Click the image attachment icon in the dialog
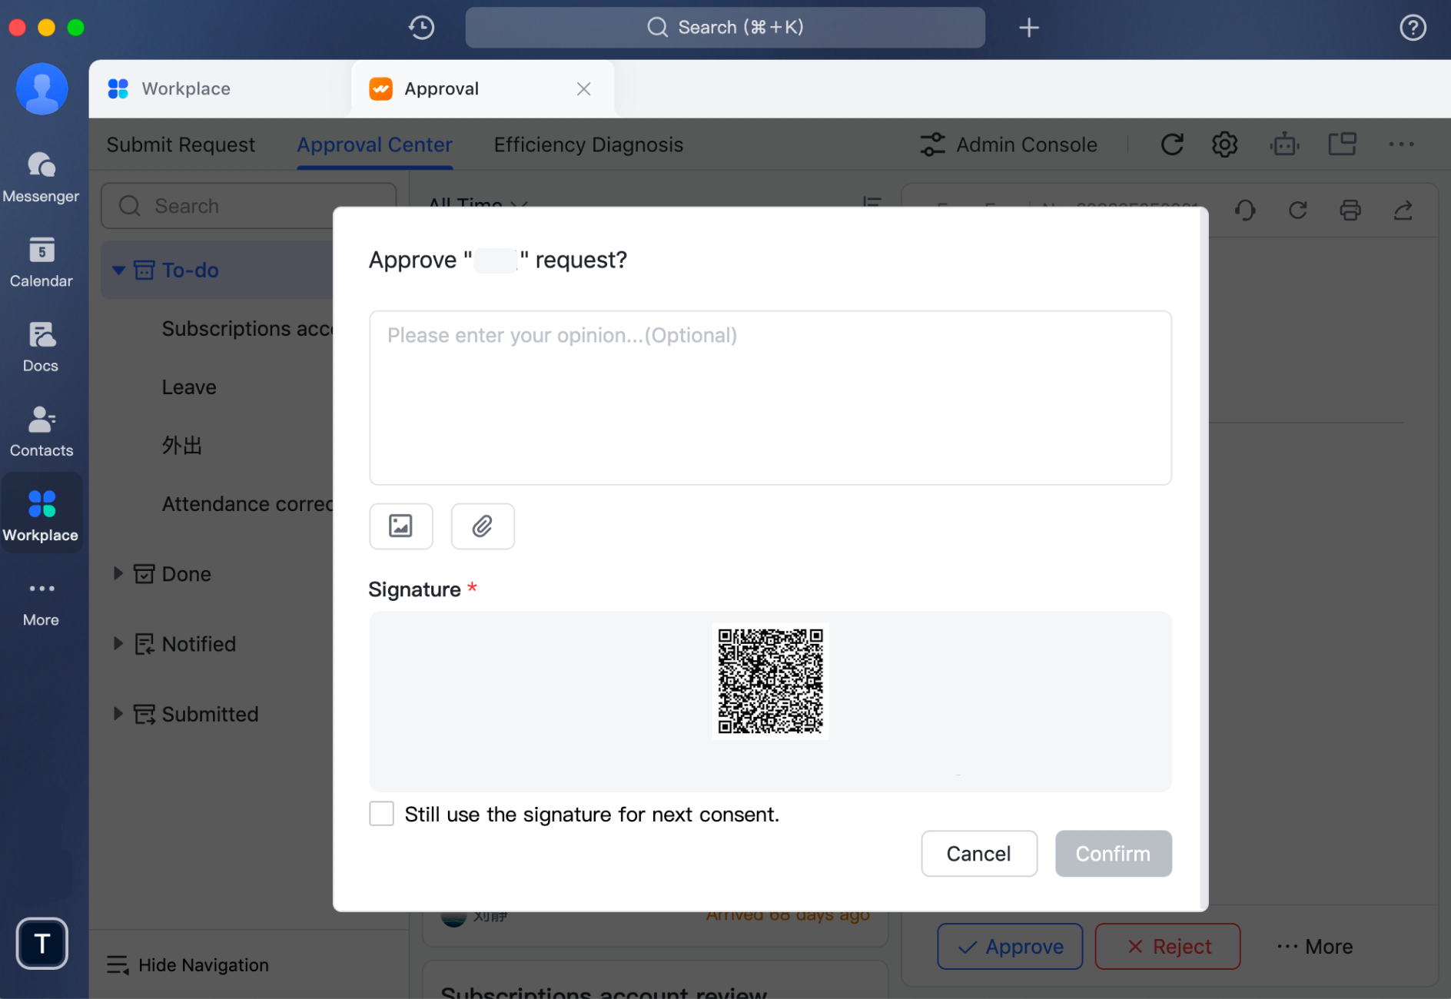The width and height of the screenshot is (1451, 999). pyautogui.click(x=400, y=526)
